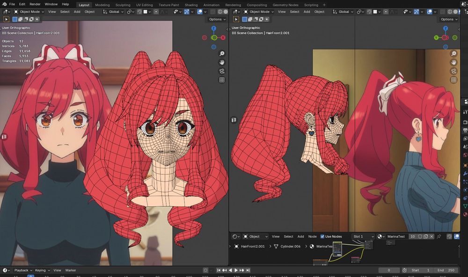
Task: Switch to the Modeling workspace tab
Action: click(102, 5)
